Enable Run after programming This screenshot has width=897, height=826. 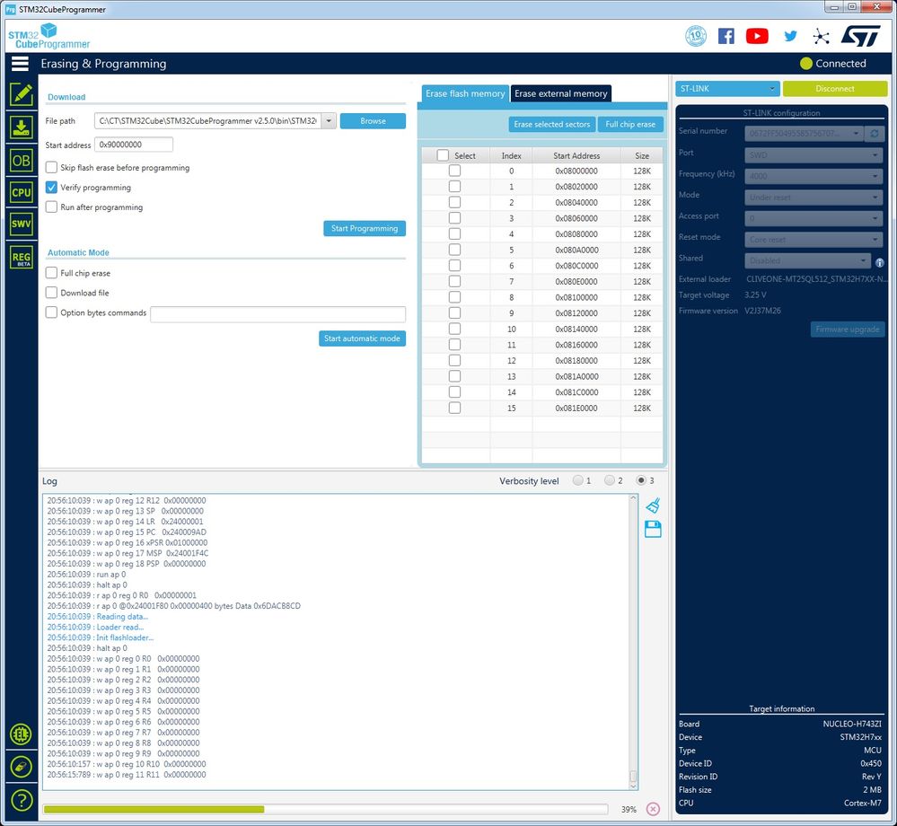(51, 206)
